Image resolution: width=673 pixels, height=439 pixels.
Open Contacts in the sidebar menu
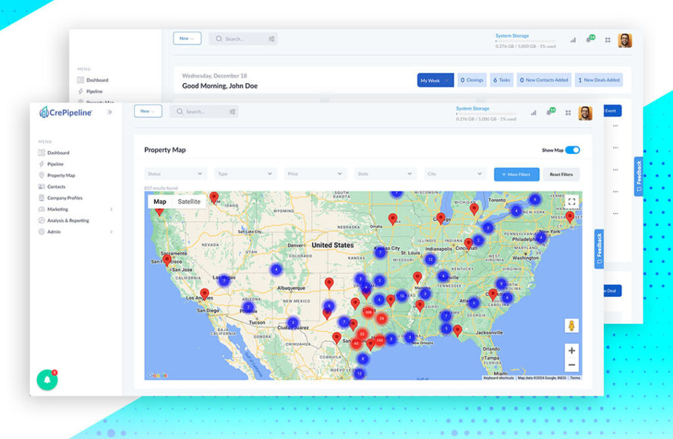[x=57, y=187]
